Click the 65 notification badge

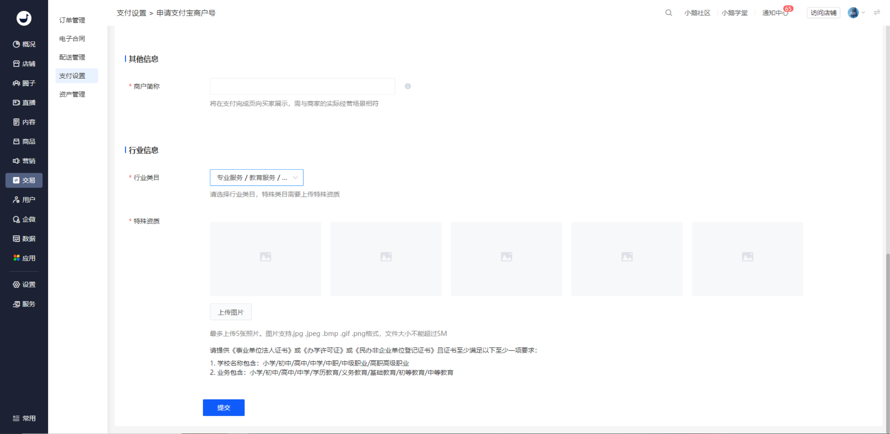[788, 9]
